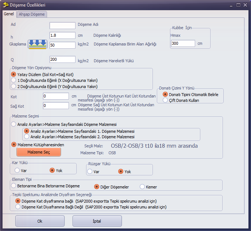This screenshot has width=251, height=231.
Task: Switch to the Genel tab
Action: click(9, 14)
